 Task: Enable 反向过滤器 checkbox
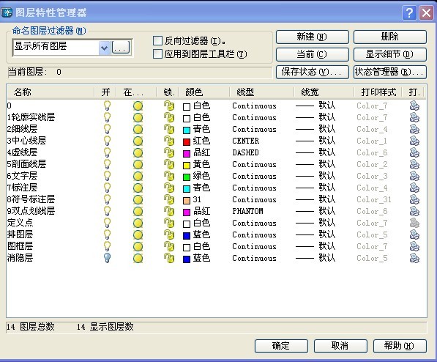tap(157, 41)
